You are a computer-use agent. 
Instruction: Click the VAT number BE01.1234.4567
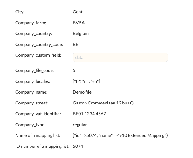[89, 114]
